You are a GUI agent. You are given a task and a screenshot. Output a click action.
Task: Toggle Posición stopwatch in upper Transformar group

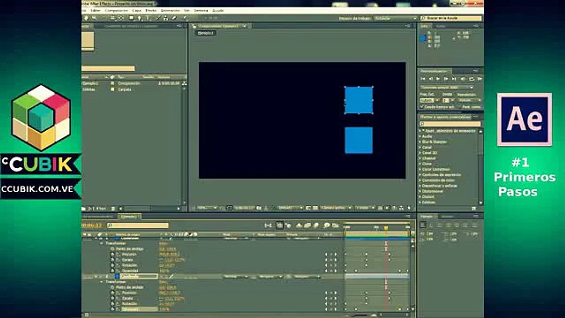pos(112,254)
